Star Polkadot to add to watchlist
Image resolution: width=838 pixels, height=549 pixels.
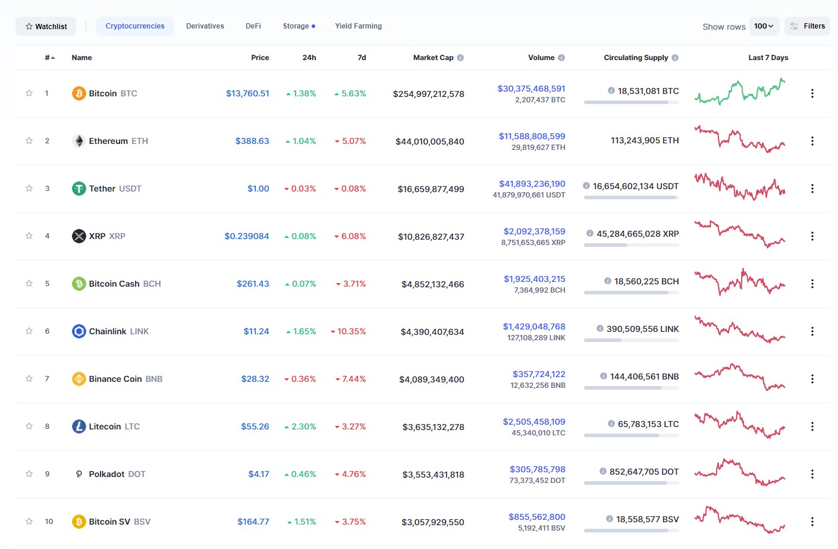coord(29,473)
